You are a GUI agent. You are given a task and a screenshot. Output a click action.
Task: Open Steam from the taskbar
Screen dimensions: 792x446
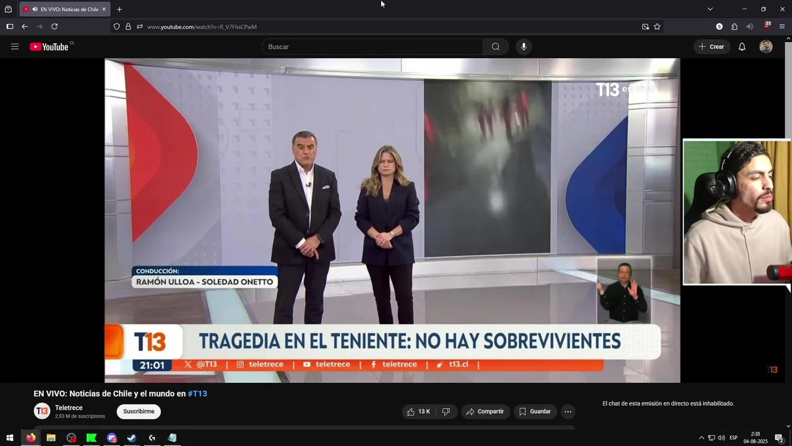point(132,438)
